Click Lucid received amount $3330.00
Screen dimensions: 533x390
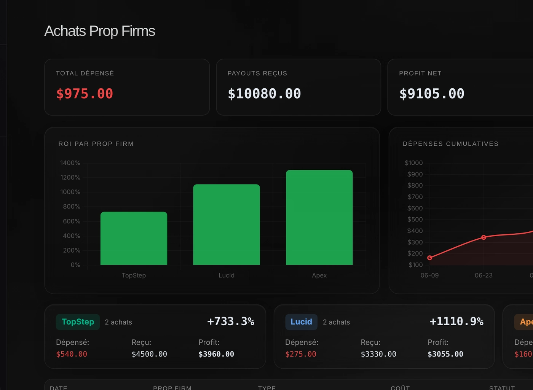[x=378, y=354]
